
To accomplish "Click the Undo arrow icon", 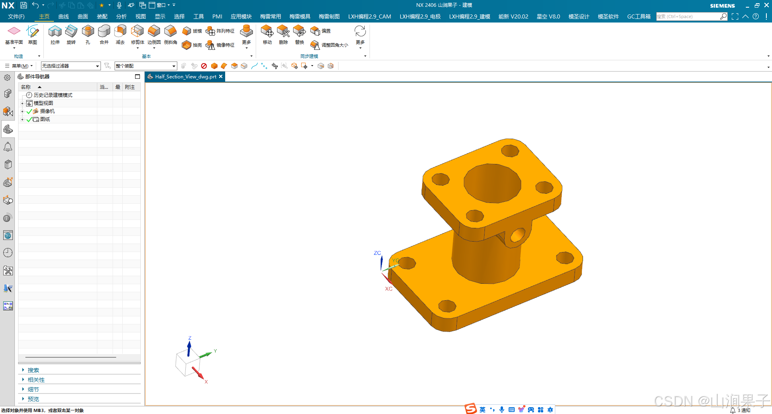I will tap(35, 5).
